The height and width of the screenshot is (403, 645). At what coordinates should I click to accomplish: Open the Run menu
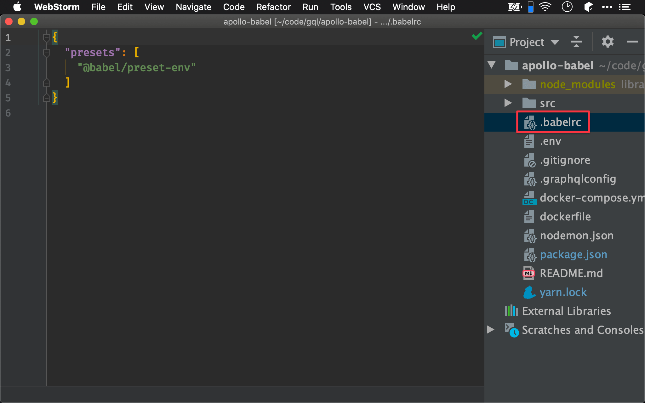310,7
